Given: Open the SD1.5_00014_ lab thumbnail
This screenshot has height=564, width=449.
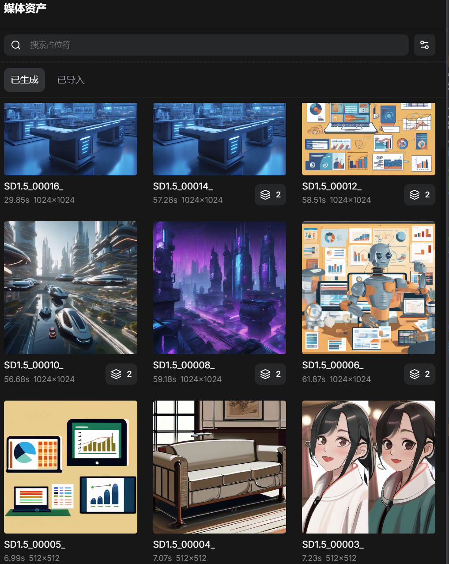Looking at the screenshot, I should click(219, 139).
